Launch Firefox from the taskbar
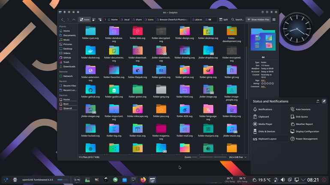The width and height of the screenshot is (330, 185). tap(143, 180)
